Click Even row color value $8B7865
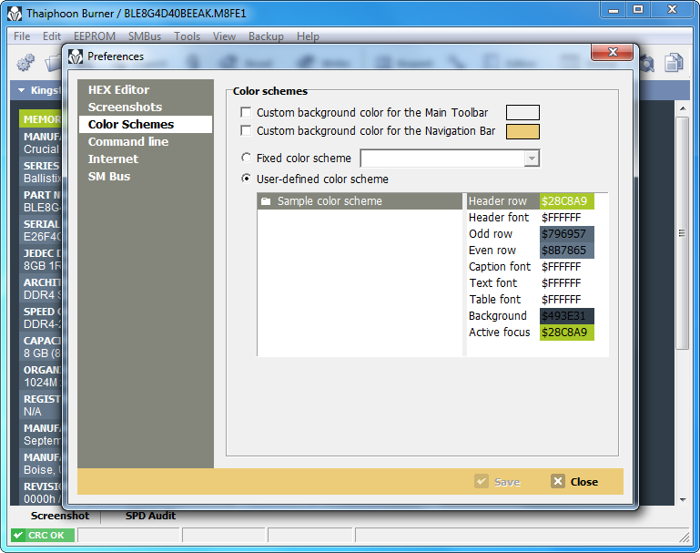Image resolution: width=700 pixels, height=553 pixels. [x=566, y=251]
